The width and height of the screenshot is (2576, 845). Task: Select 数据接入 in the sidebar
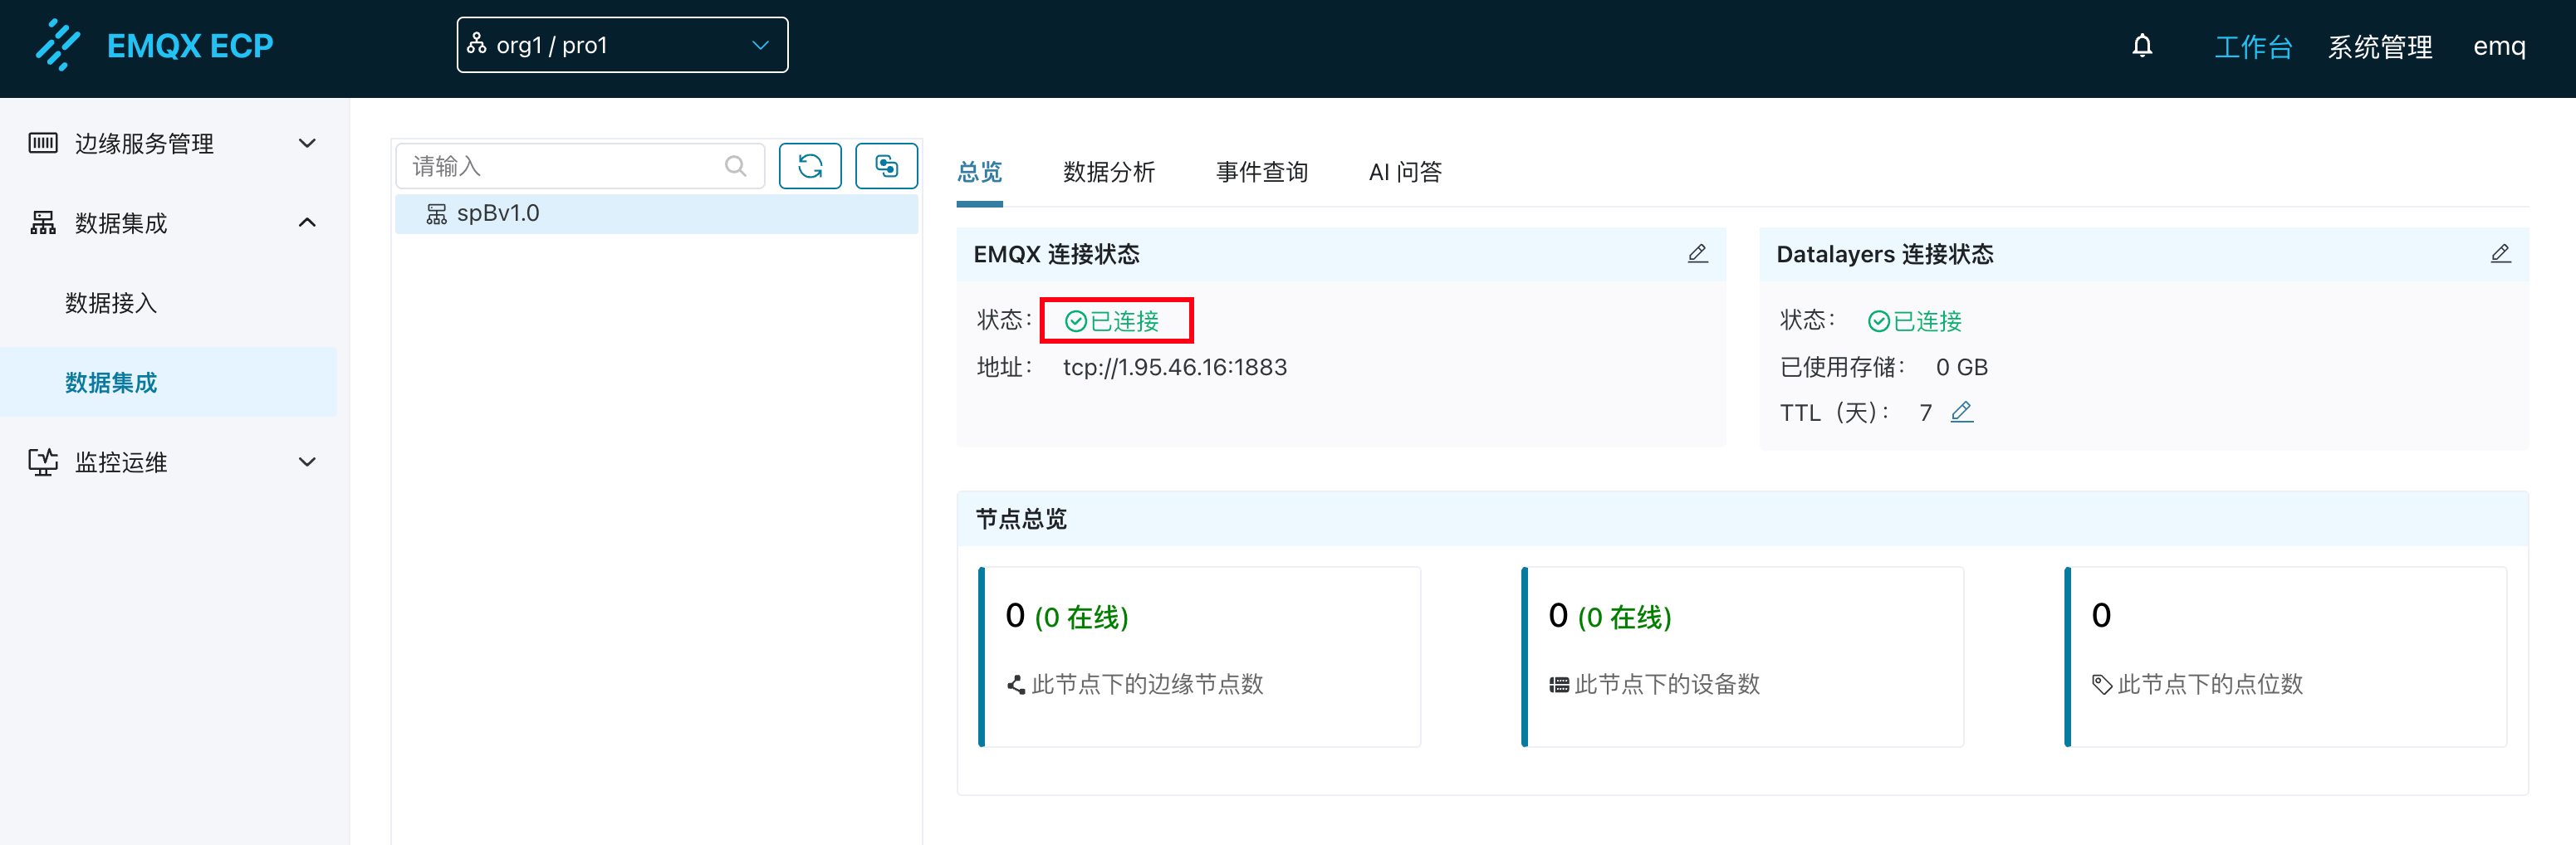tap(111, 303)
